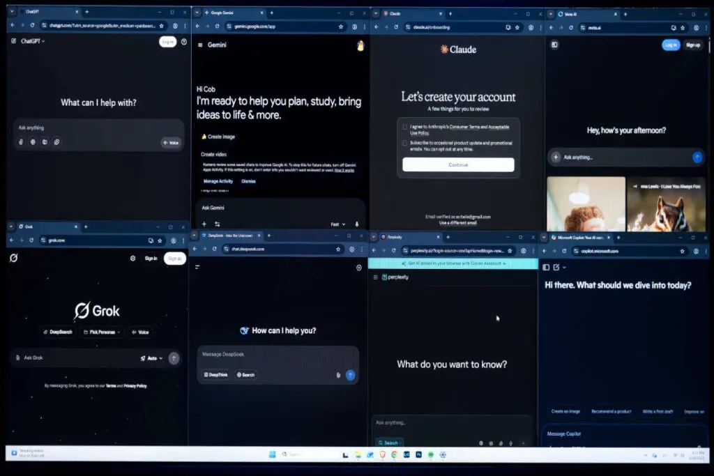Bookmark the gemini.google.com page with star icon
The image size is (714, 476).
[x=340, y=27]
